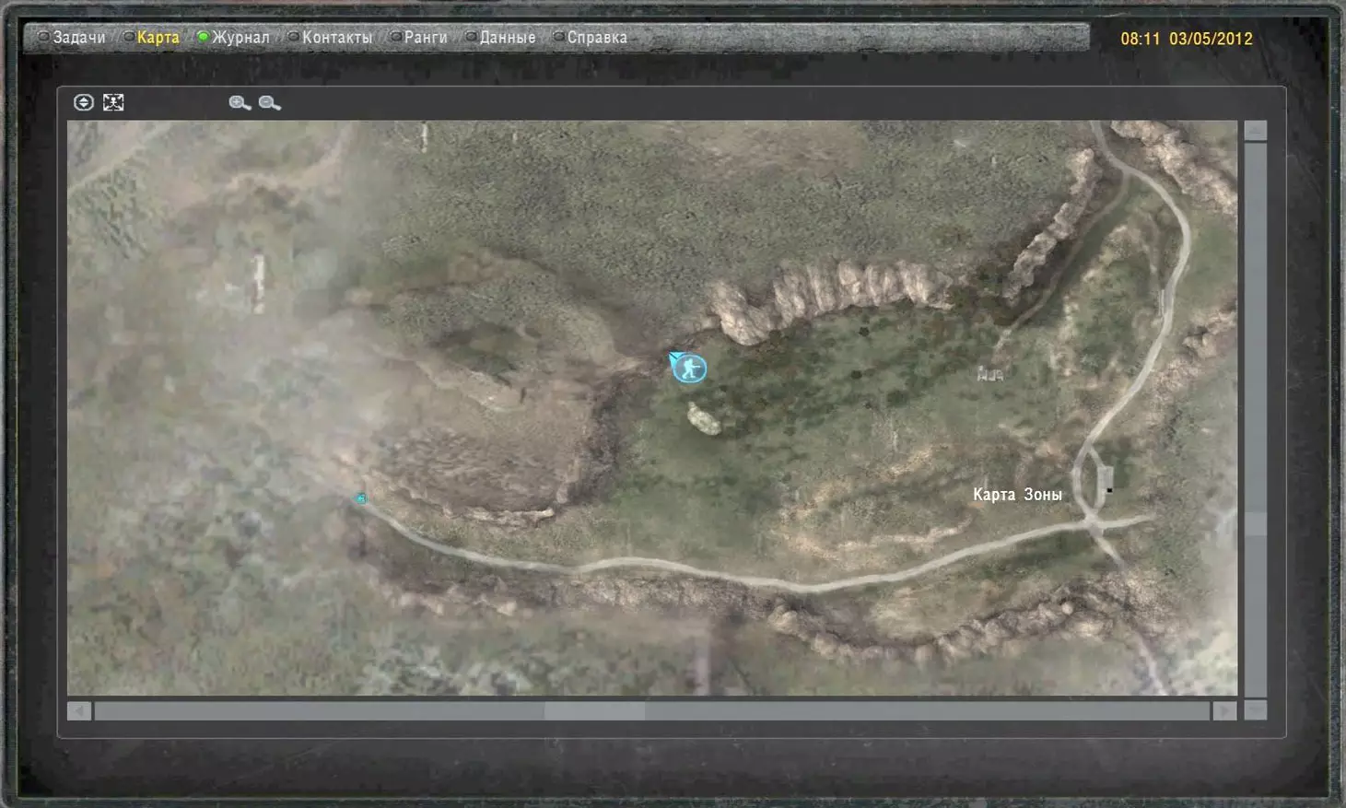Select the Карта tab
Image resolution: width=1346 pixels, height=808 pixels.
(152, 38)
